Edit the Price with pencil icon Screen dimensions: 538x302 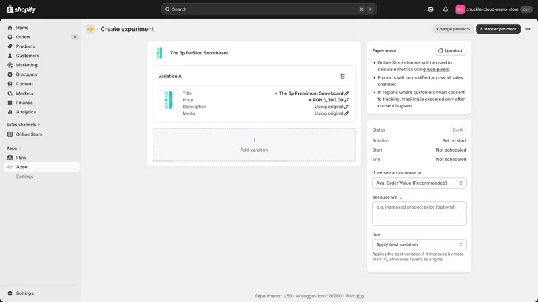tap(347, 100)
